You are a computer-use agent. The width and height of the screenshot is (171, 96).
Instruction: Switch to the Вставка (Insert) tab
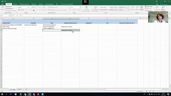click(15, 4)
